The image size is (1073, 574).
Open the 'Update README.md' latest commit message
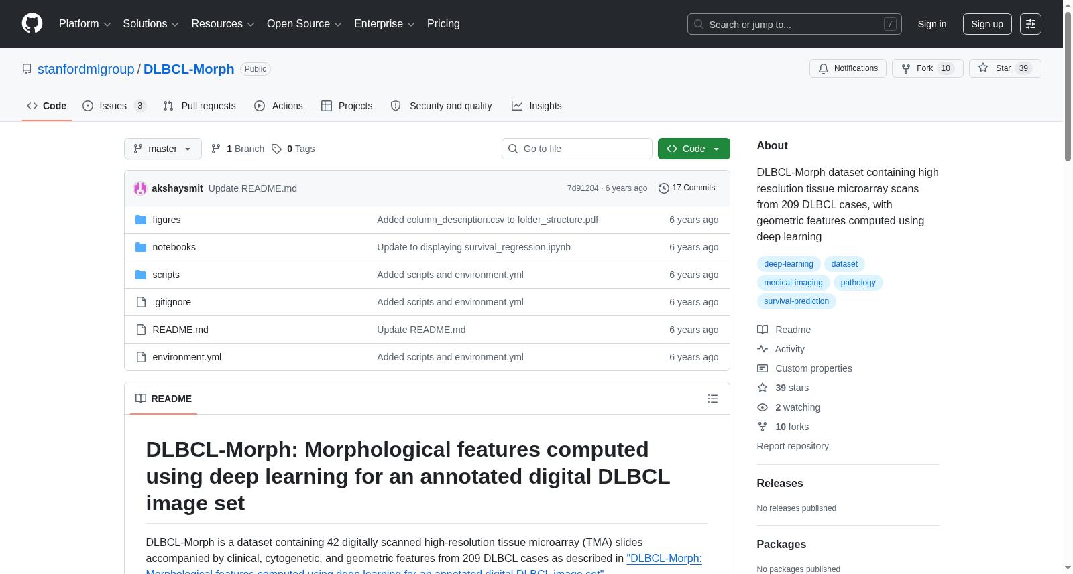point(253,188)
